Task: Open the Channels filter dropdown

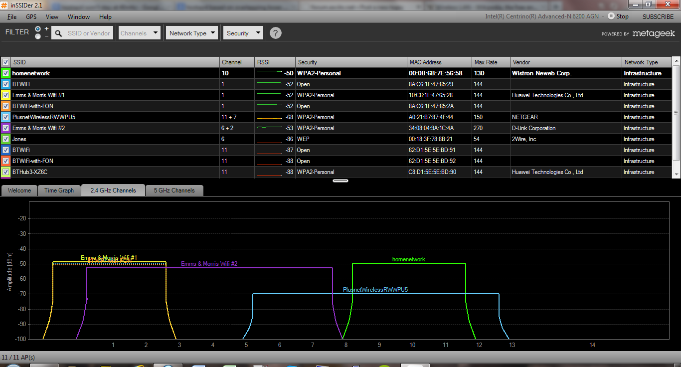Action: click(139, 33)
